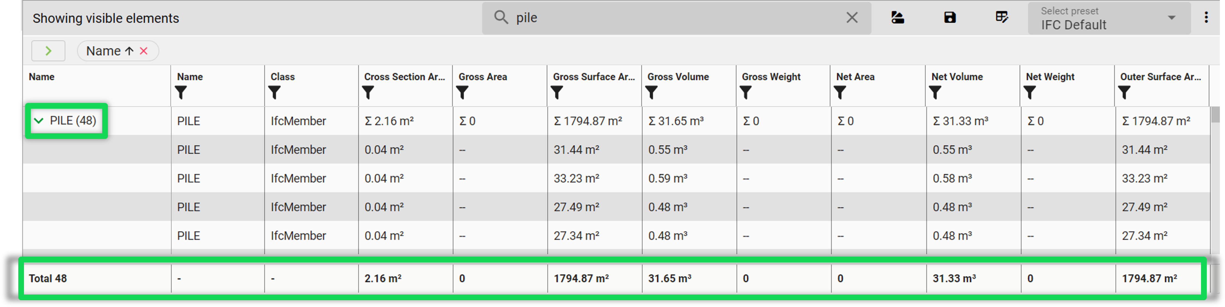Click the Gross Volume column header
This screenshot has width=1225, height=307.
tap(678, 77)
